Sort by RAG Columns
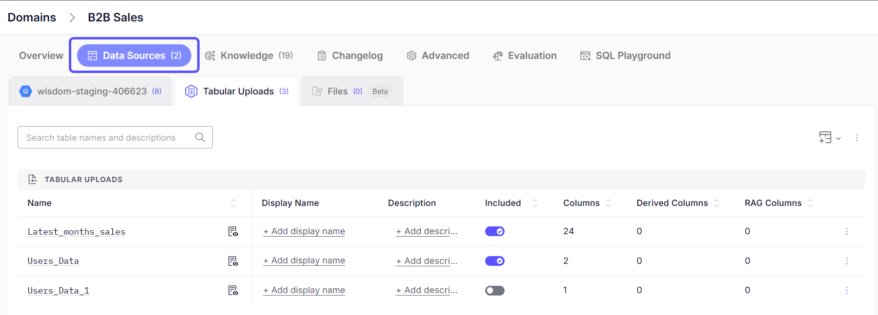The height and width of the screenshot is (315, 878). [810, 203]
